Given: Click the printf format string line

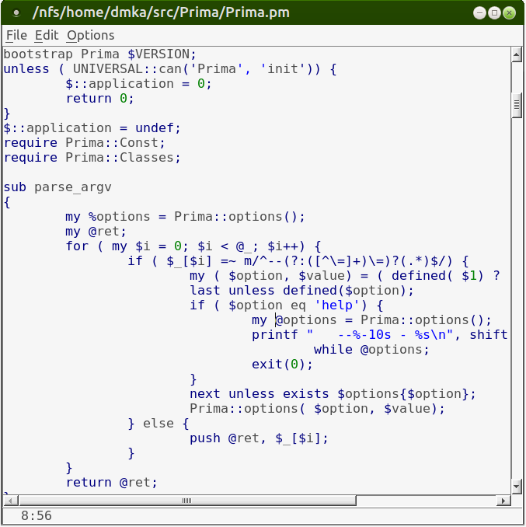Looking at the screenshot, I should point(380,335).
